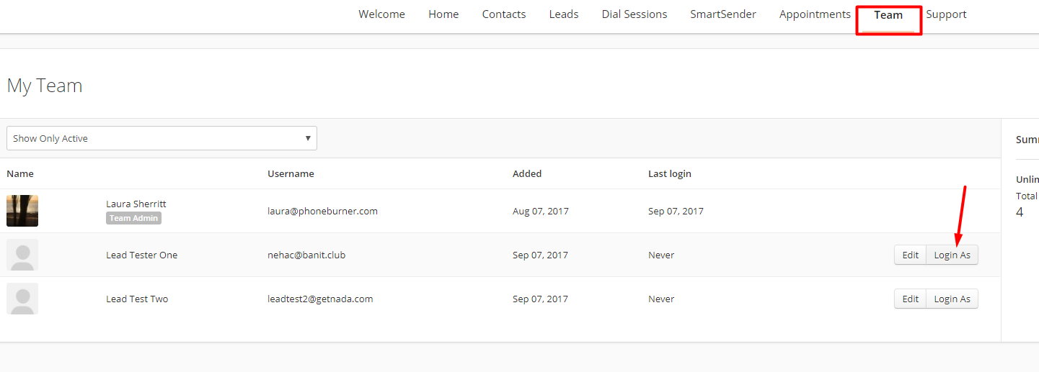Click Laura Sherritt's profile photo thumbnail
This screenshot has height=372, width=1039.
pyautogui.click(x=22, y=211)
